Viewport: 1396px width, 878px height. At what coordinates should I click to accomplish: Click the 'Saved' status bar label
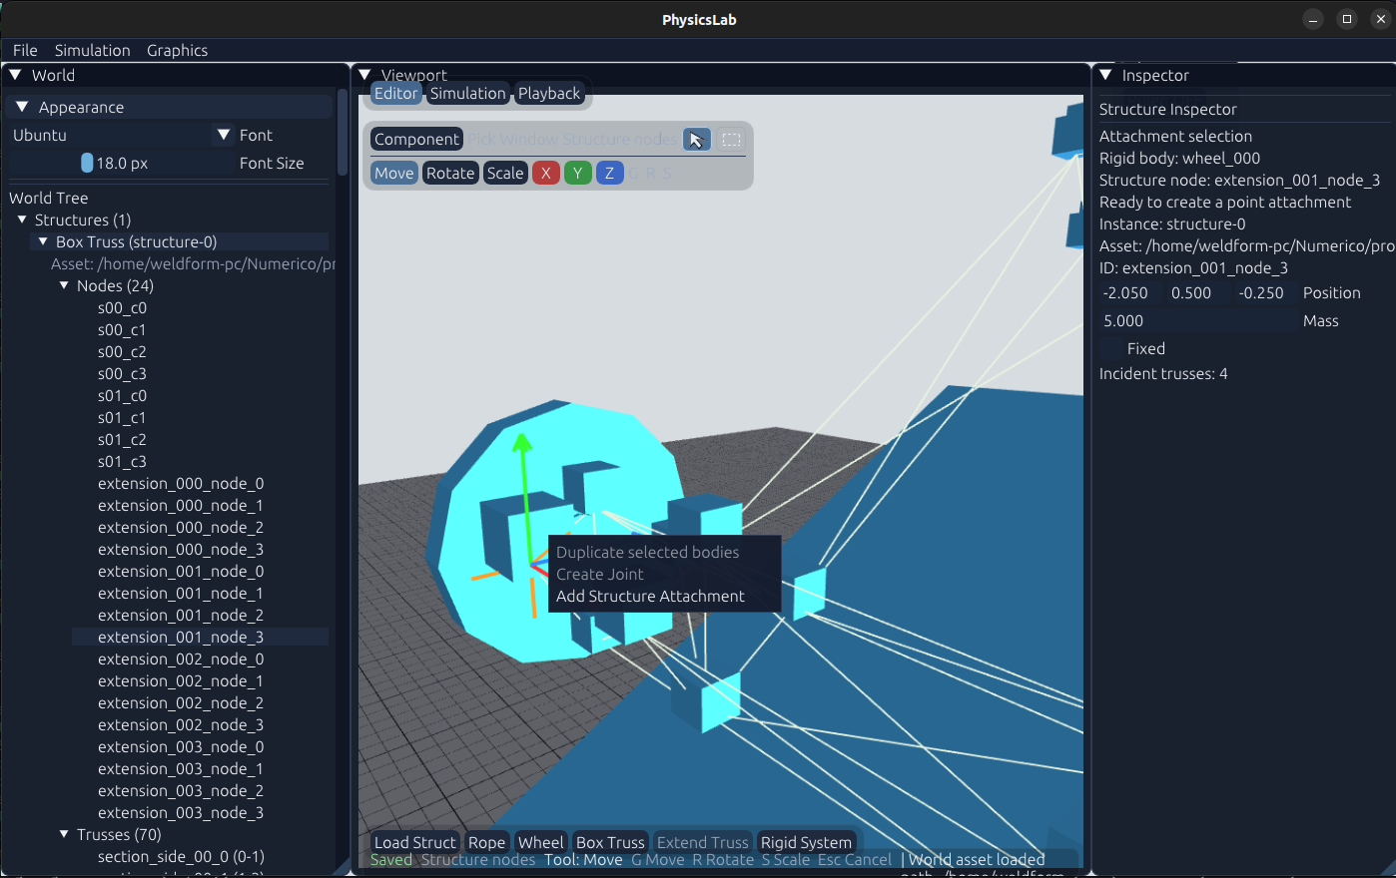pyautogui.click(x=390, y=860)
